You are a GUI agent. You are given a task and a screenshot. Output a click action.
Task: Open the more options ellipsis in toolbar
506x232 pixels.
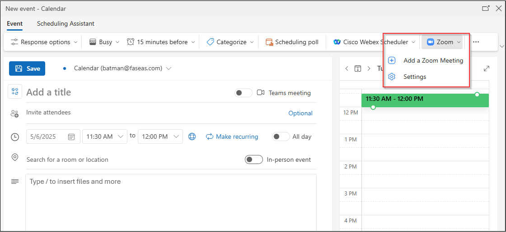click(x=476, y=42)
